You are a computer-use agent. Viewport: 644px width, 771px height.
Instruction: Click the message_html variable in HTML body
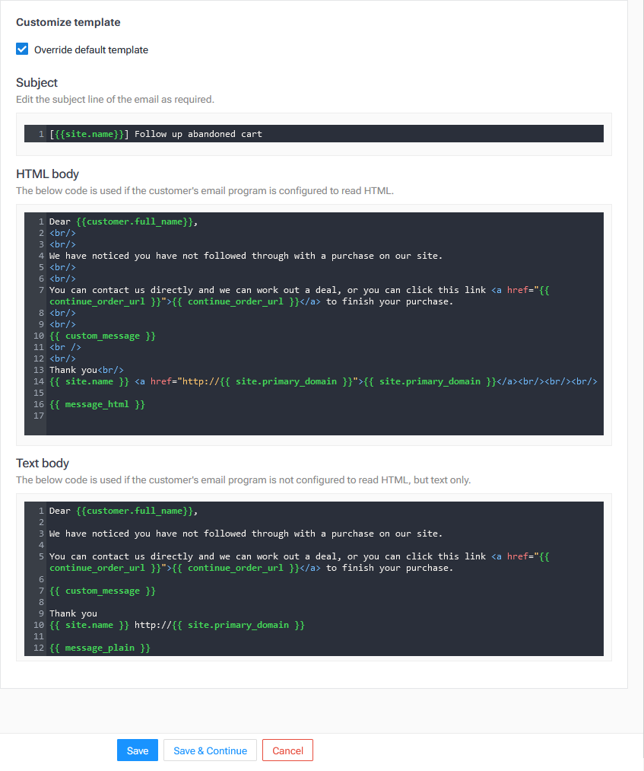click(97, 404)
